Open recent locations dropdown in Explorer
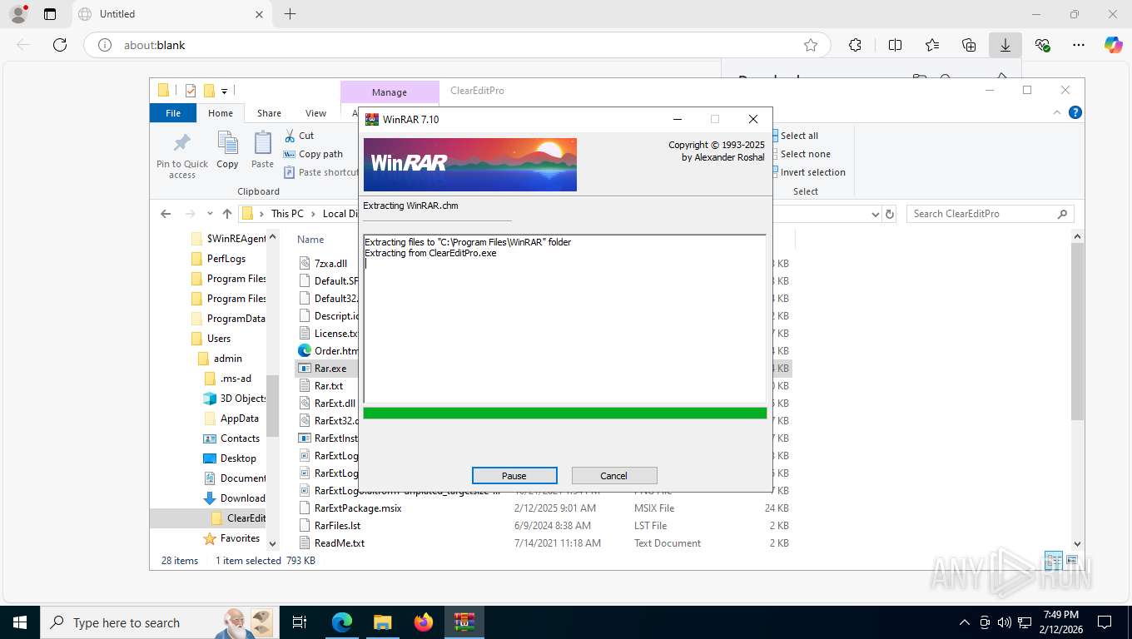Screen dimensions: 1132x639 210,214
